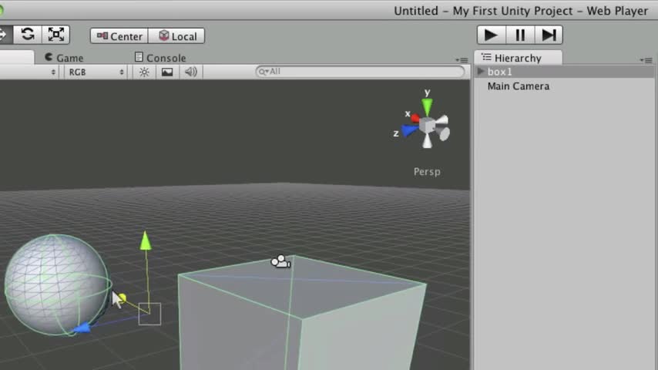Toggle handle rotation Local button
This screenshot has height=370, width=658.
(176, 36)
